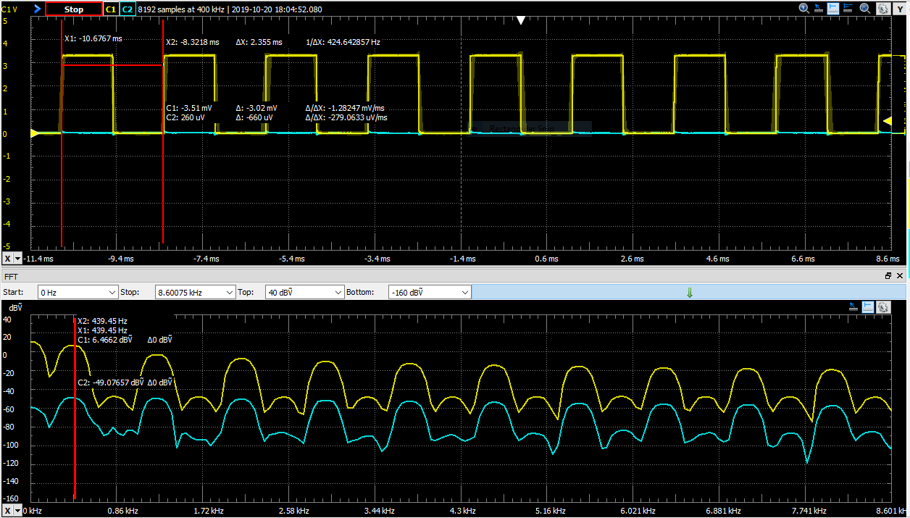Viewport: 910px width, 518px height.
Task: Click the yellow trigger level arrow on right
Action: pos(887,121)
